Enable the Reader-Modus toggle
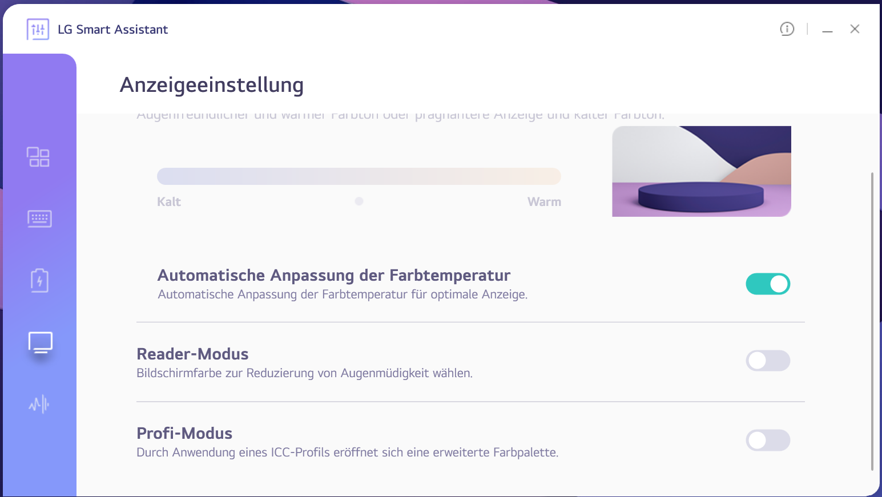Viewport: 882px width, 497px height. pyautogui.click(x=768, y=361)
